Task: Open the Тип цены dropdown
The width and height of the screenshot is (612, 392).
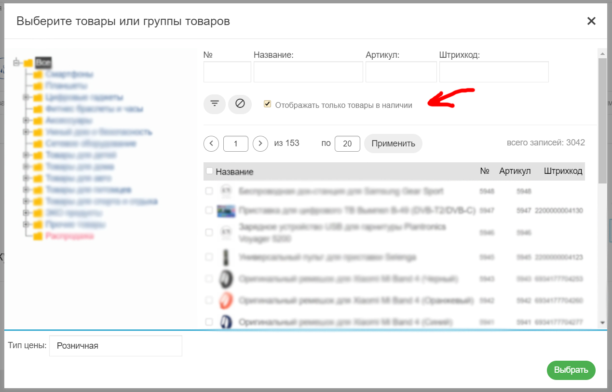Action: point(115,346)
